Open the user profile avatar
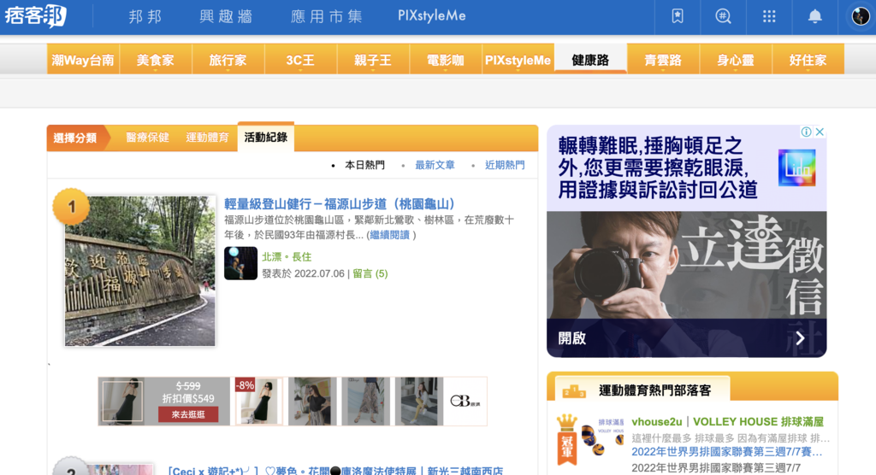 (861, 16)
